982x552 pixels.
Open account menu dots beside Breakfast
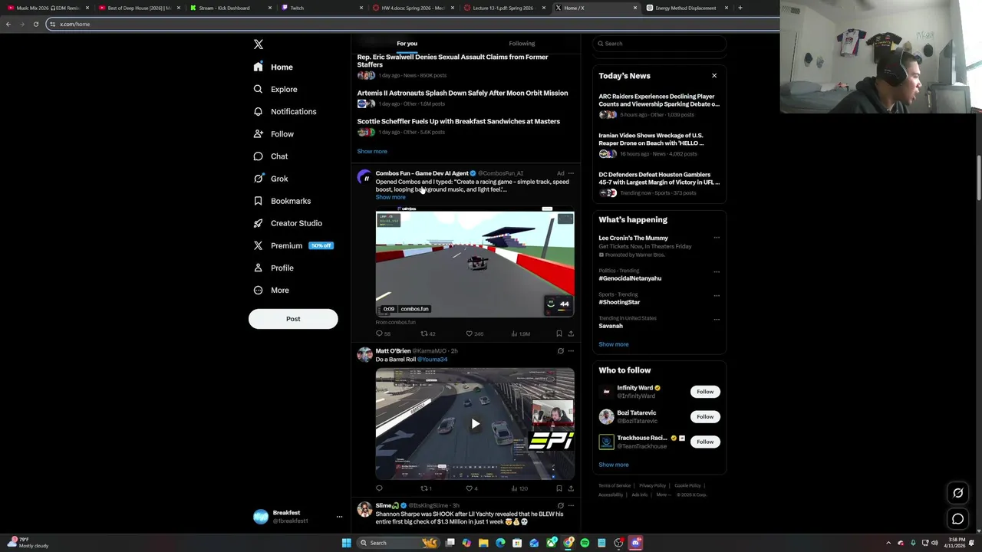tap(339, 517)
